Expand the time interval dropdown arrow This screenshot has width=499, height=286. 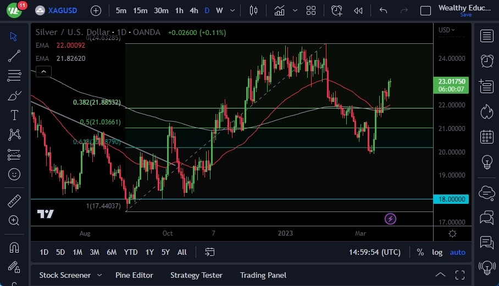point(232,10)
